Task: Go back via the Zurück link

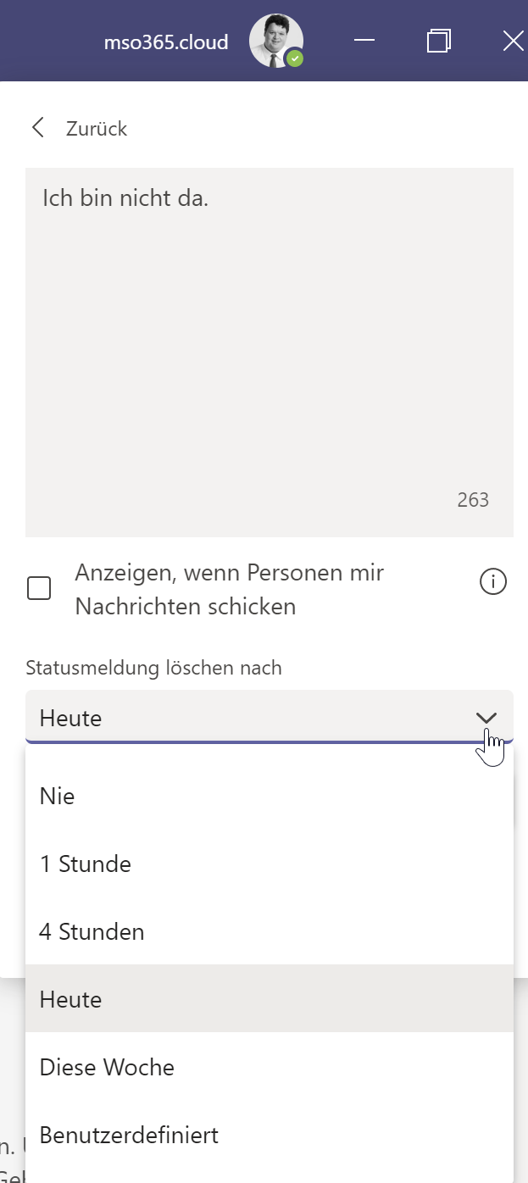Action: (x=96, y=129)
